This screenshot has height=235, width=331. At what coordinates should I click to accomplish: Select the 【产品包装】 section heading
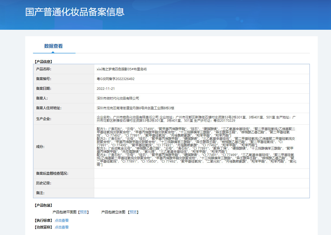[43, 206]
